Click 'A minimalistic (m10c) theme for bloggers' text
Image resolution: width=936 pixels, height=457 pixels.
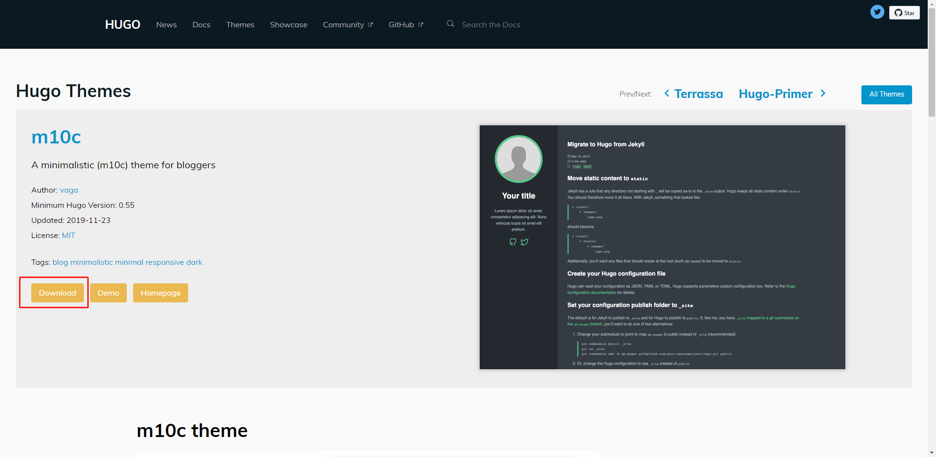pos(123,165)
